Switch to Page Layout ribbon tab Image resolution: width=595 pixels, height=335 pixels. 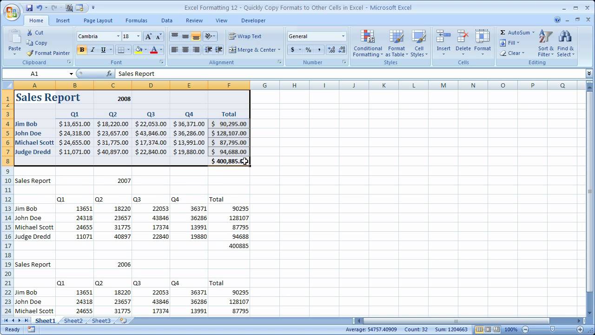click(x=98, y=20)
